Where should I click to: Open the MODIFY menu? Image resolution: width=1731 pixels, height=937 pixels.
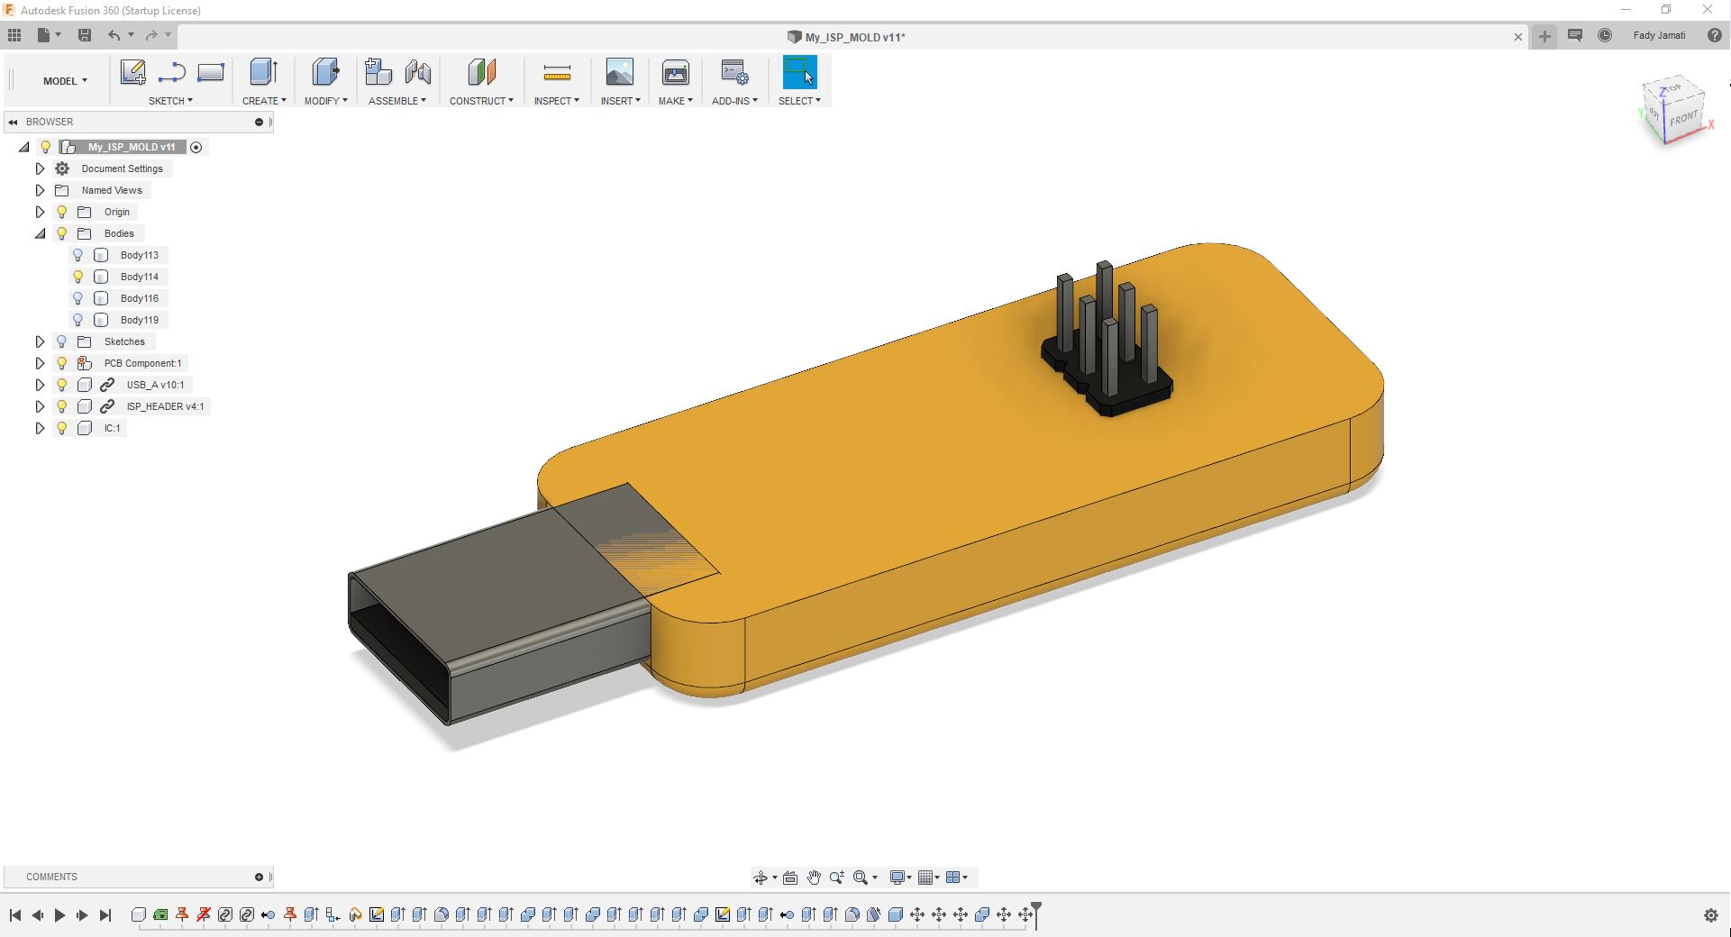326,101
